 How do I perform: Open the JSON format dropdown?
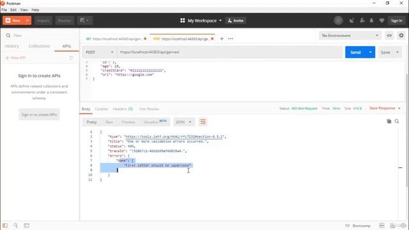click(x=184, y=122)
